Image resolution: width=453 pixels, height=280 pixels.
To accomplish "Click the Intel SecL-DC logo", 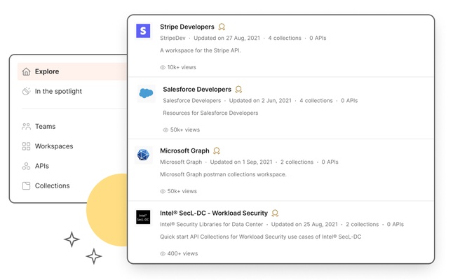I will (x=143, y=217).
